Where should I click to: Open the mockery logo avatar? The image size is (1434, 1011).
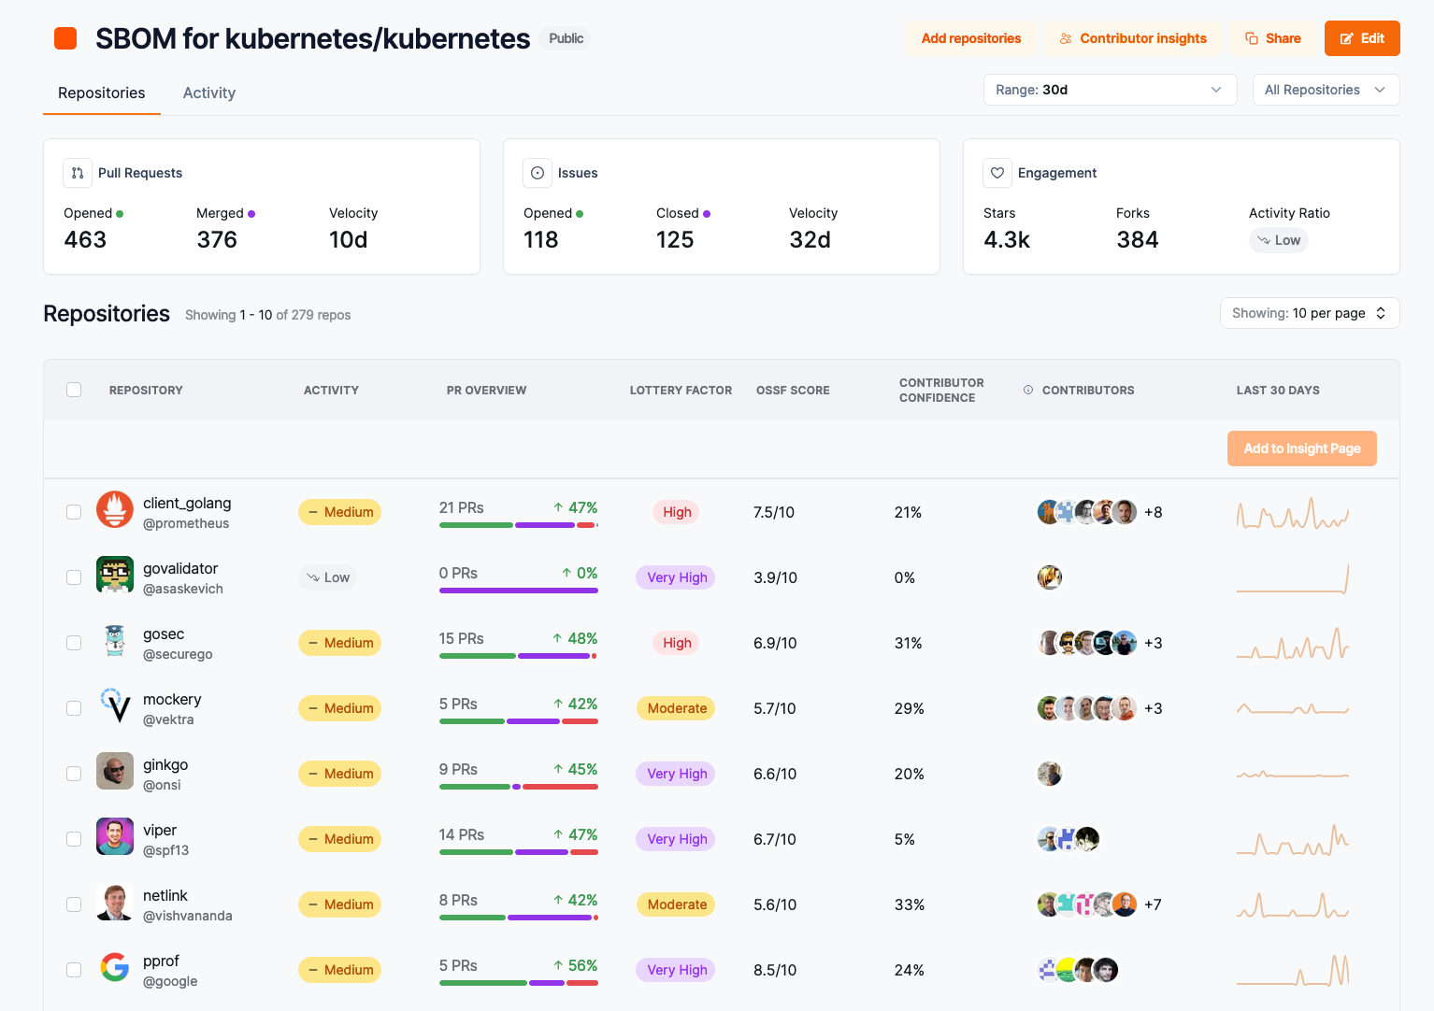pos(115,705)
